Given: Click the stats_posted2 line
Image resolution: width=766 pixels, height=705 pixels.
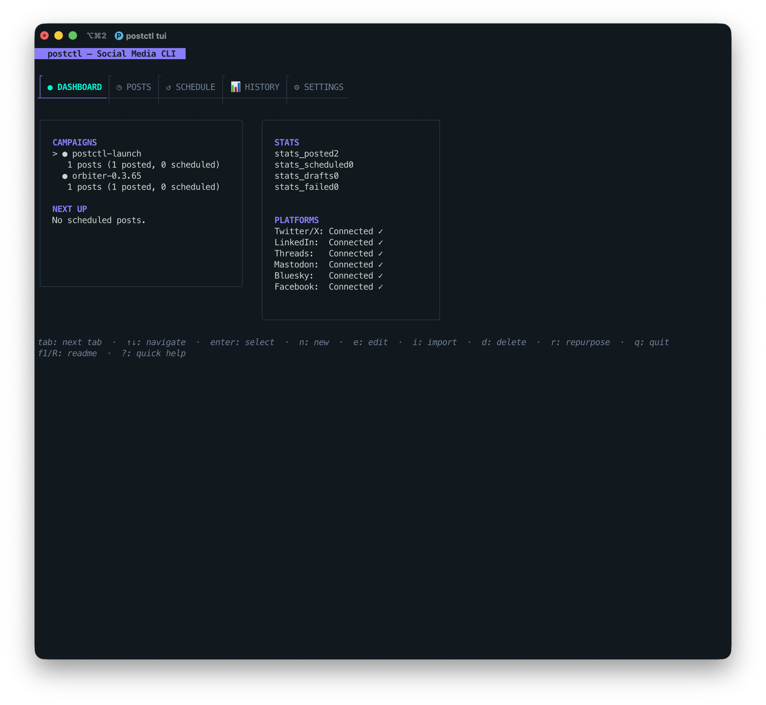Looking at the screenshot, I should pos(307,154).
